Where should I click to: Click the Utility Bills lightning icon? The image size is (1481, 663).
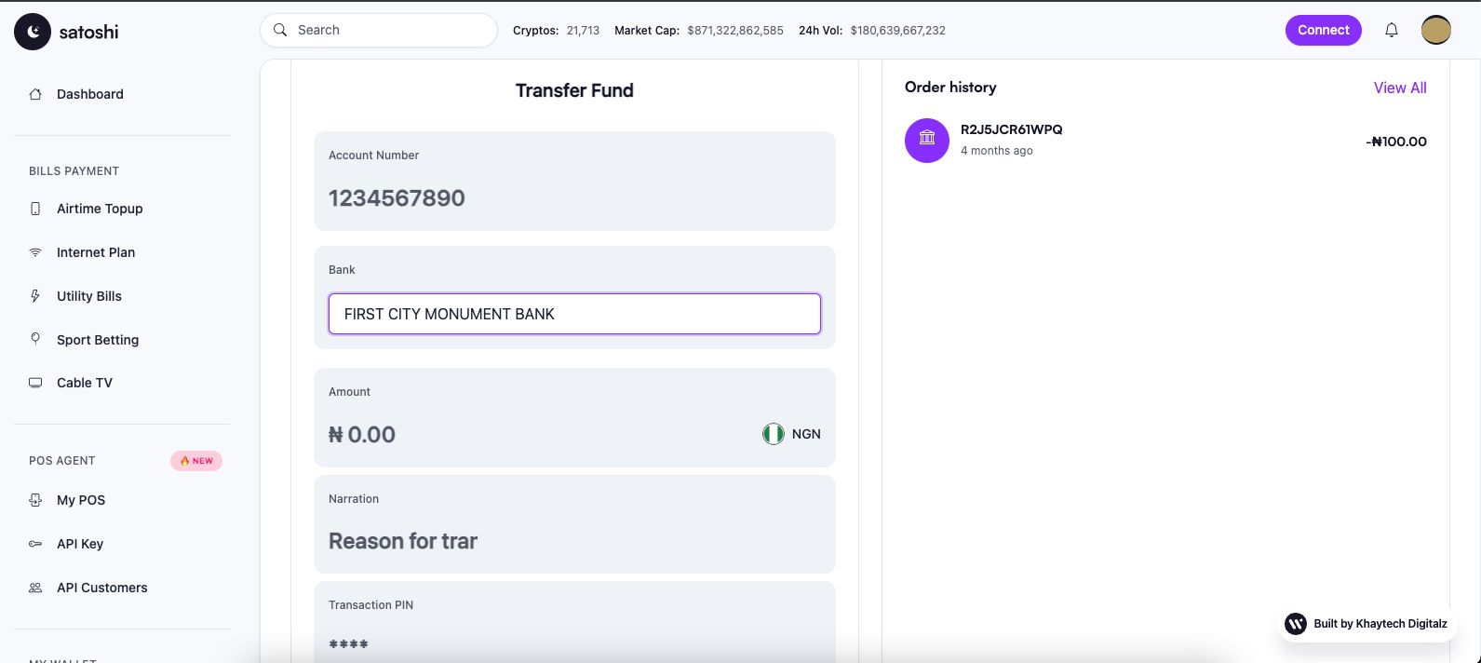point(35,296)
